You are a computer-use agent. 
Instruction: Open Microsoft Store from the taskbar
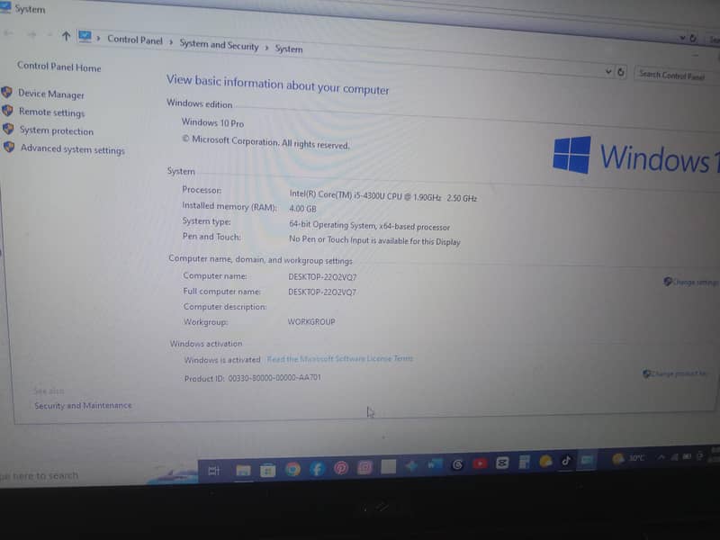(x=267, y=470)
